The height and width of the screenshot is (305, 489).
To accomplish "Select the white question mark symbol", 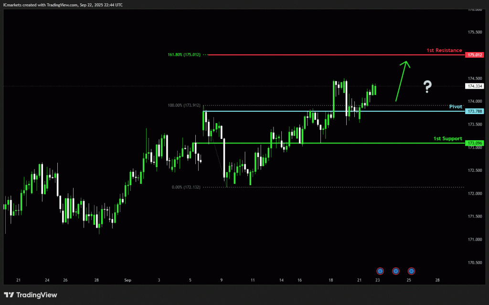I will click(427, 86).
